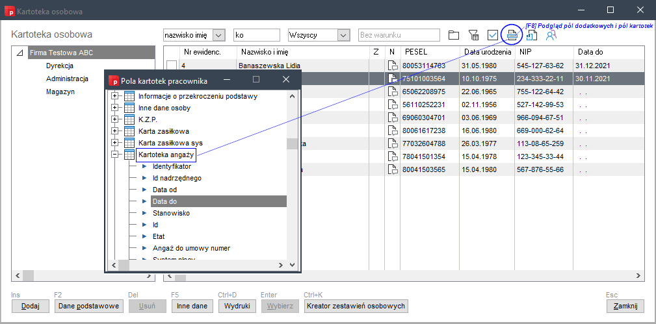Viewport: 656px width, 324px height.
Task: Open the additional fields preview (F8) icon
Action: click(512, 35)
